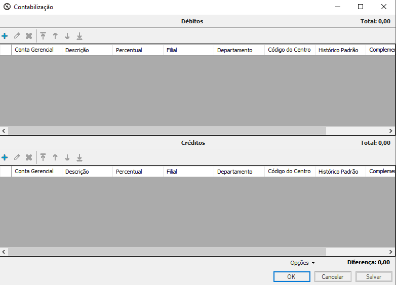Screen dimensions: 396x285
Task: Select the Departamento column header in Créditos
Action: [234, 172]
